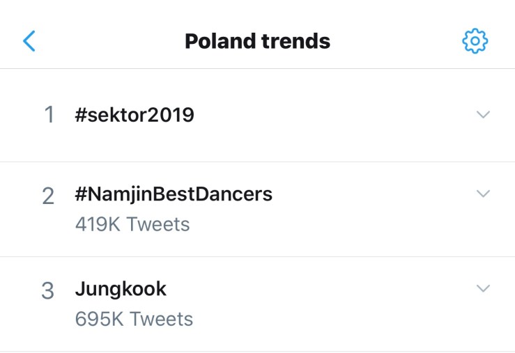Open trends settings gear icon

tap(475, 41)
